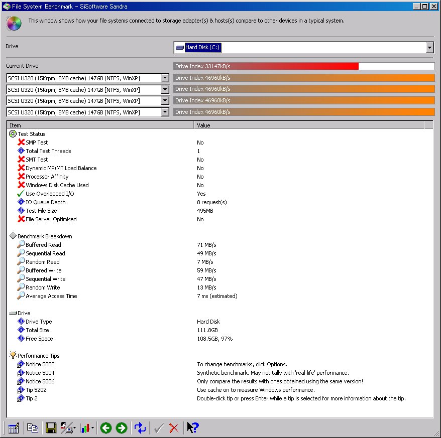Image resolution: width=441 pixels, height=438 pixels.
Task: Click the '7 ms (estimated)' value
Action: (x=217, y=296)
